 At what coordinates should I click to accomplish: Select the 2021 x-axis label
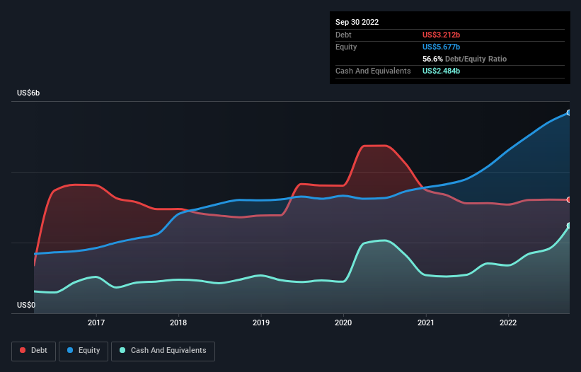426,322
